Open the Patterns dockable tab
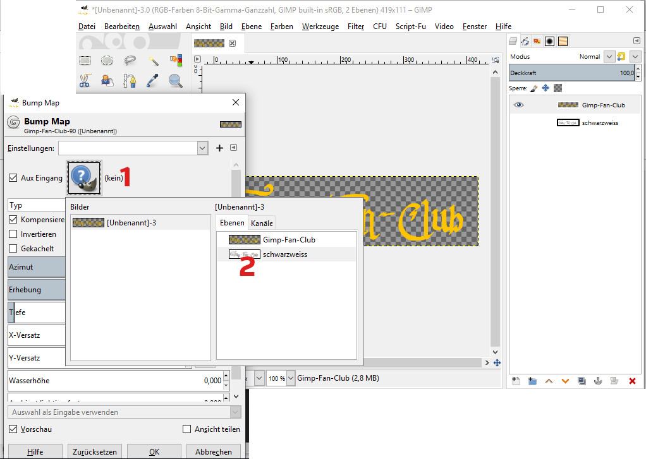This screenshot has width=646, height=459. click(563, 41)
